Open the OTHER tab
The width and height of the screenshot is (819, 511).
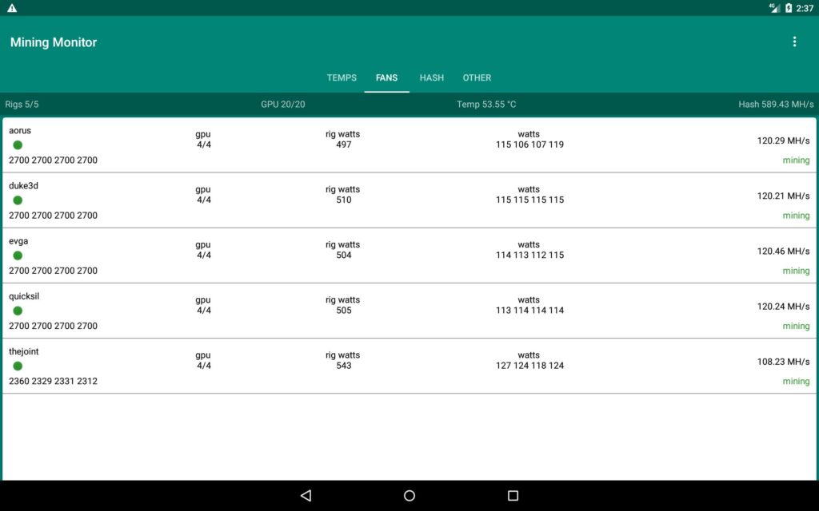(x=477, y=78)
